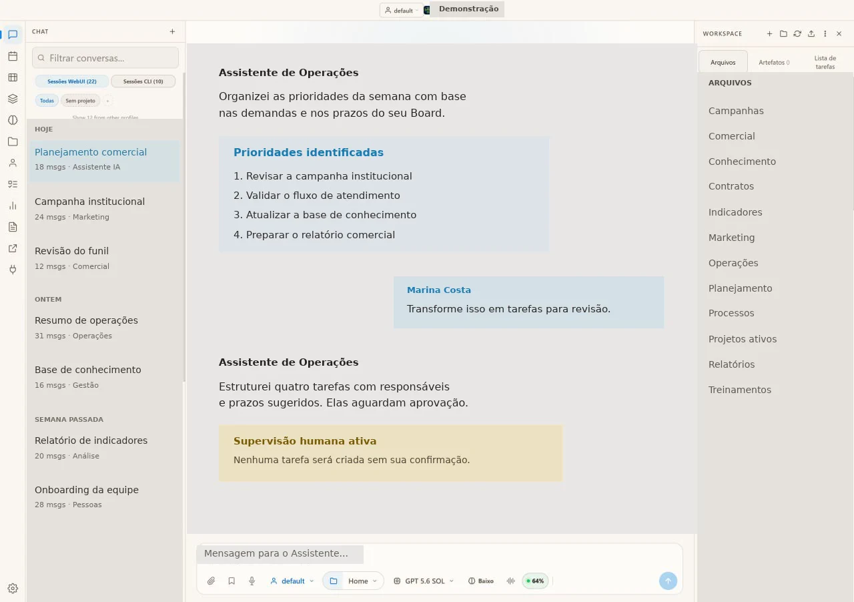Attach a file with the paperclip icon
The width and height of the screenshot is (854, 602).
211,581
